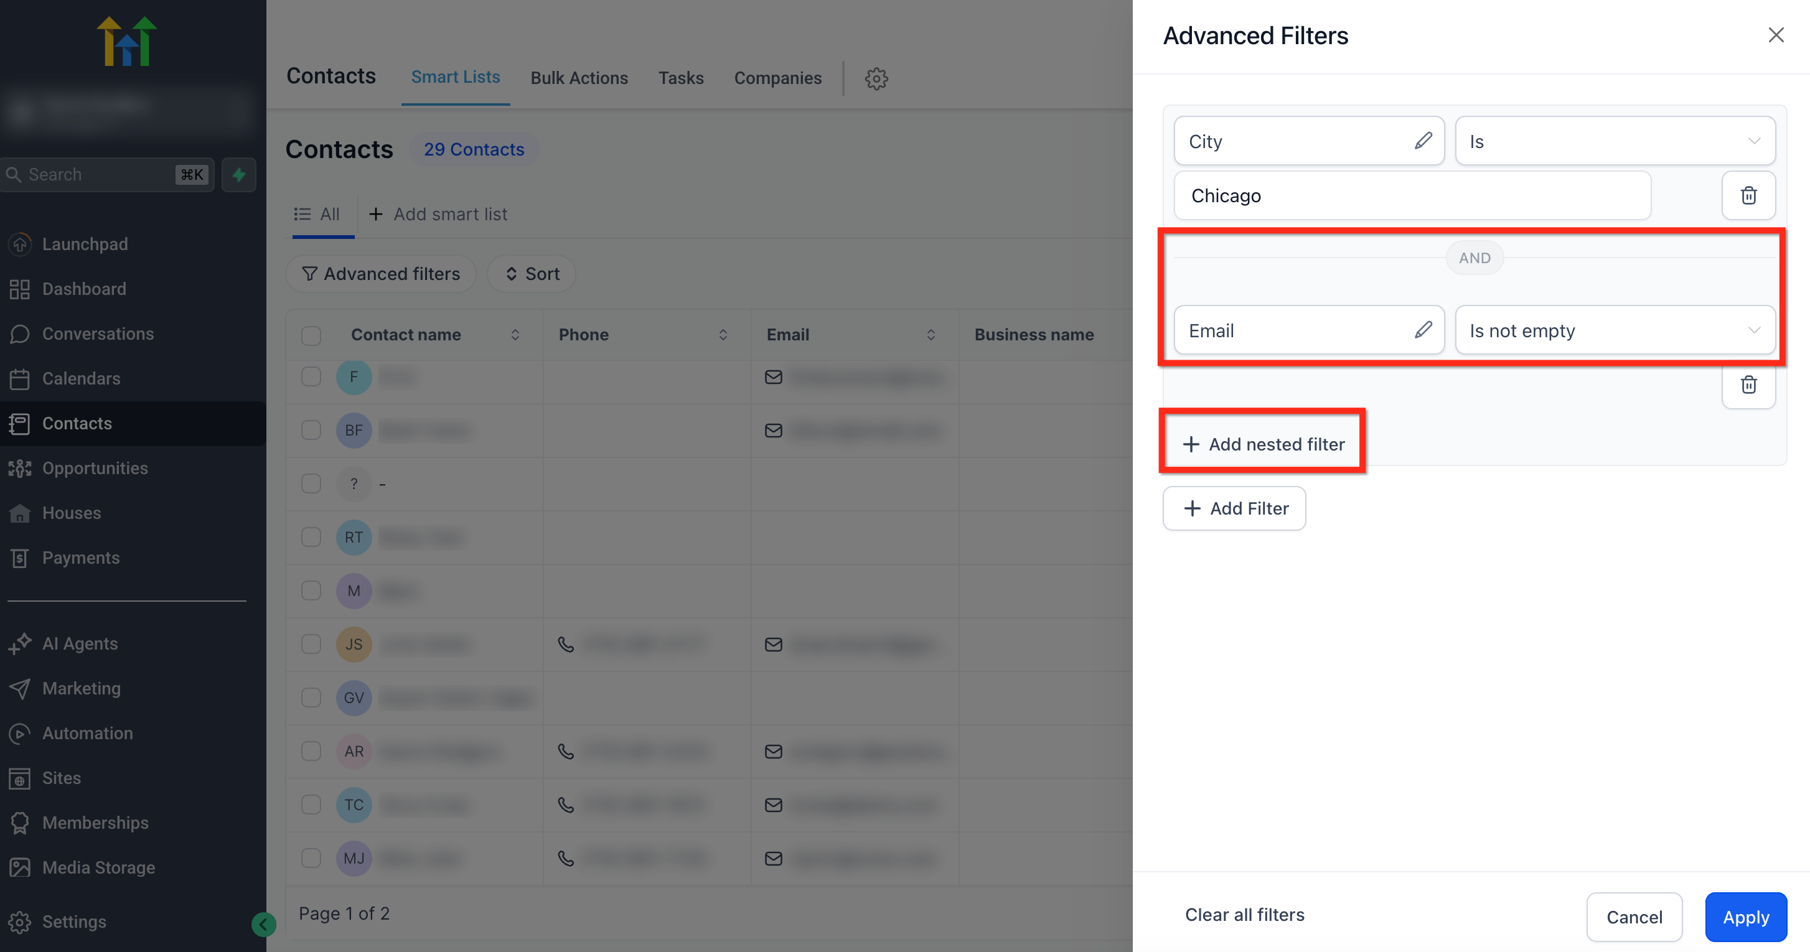Delete the City Chicago filter with trash icon
This screenshot has width=1810, height=952.
coord(1748,195)
